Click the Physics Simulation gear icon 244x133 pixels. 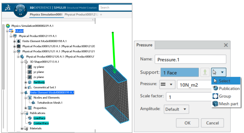8,26
